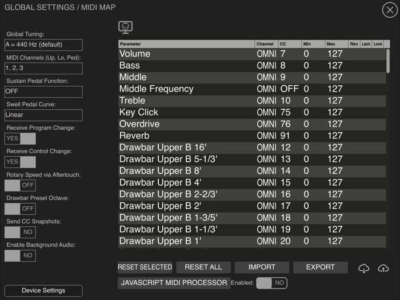
Task: Select the Drawbar Upper B 5-1/3' row
Action: tap(252, 159)
